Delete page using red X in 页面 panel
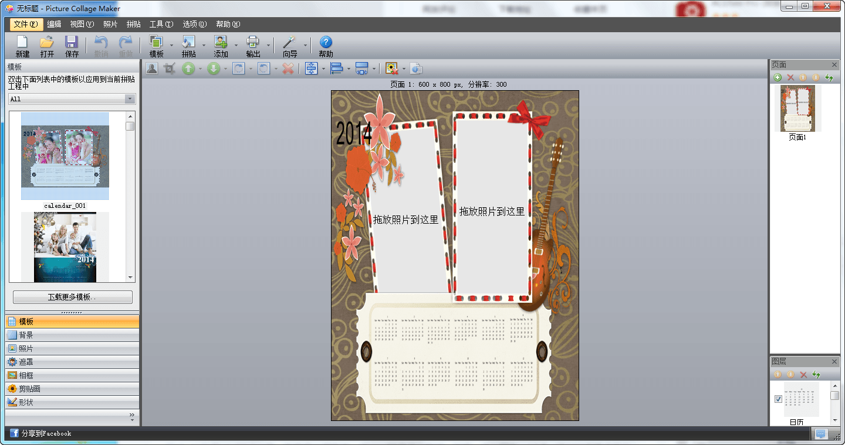The height and width of the screenshot is (445, 845). 790,77
